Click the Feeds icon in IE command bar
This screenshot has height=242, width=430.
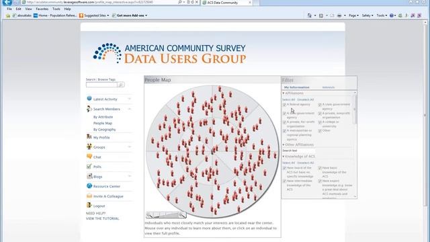321,15
